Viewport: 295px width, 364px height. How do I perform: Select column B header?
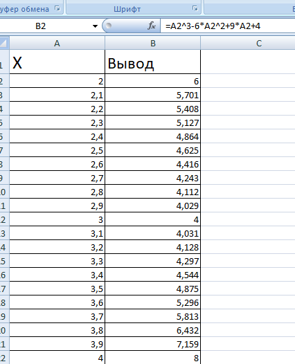click(153, 43)
